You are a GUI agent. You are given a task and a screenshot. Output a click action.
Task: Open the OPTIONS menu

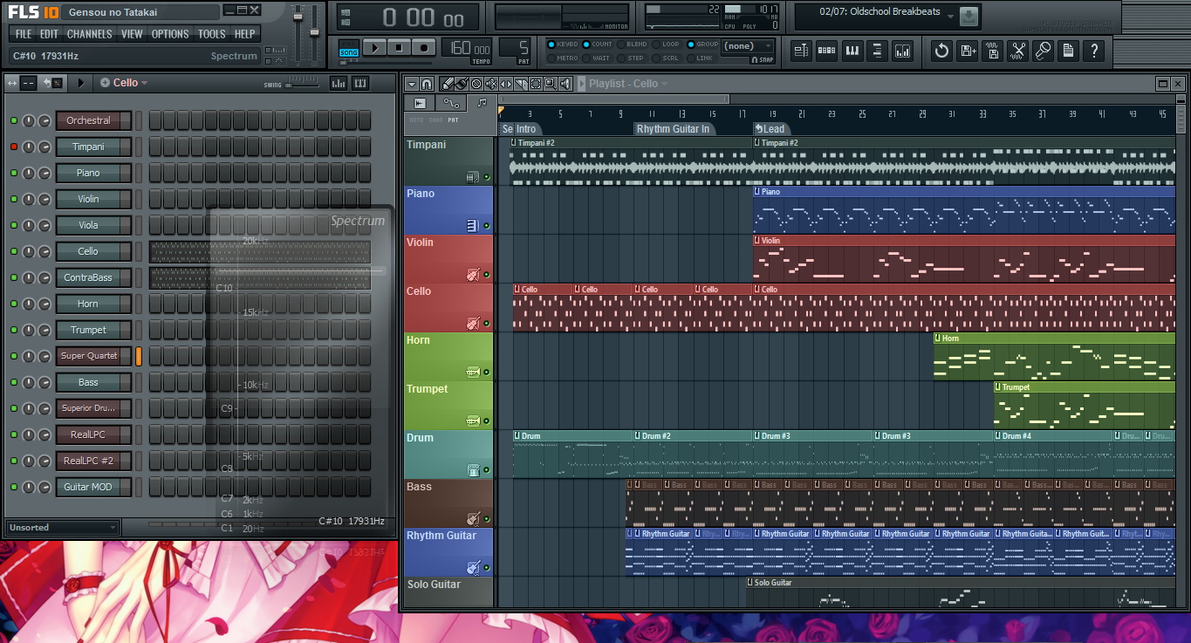[170, 34]
